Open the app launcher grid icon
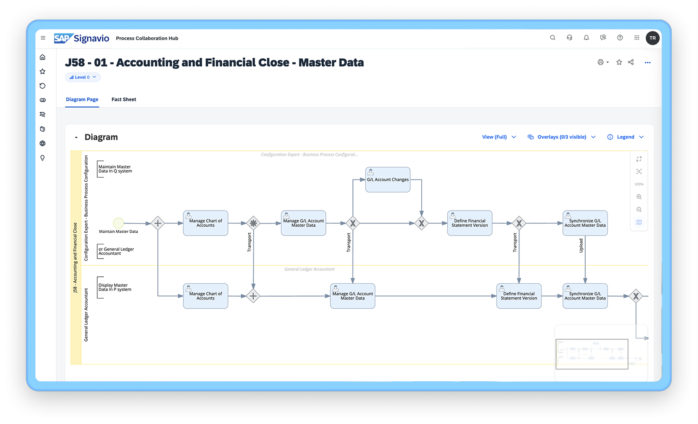Screen dimensions: 698x424 (x=637, y=38)
